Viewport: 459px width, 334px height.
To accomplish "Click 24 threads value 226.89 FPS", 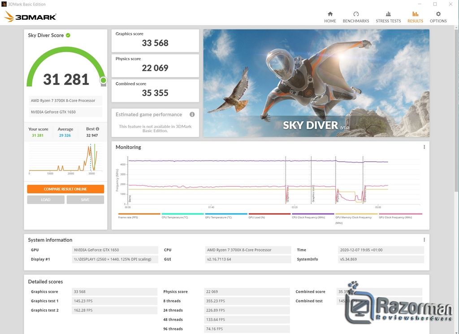I will [x=247, y=310].
